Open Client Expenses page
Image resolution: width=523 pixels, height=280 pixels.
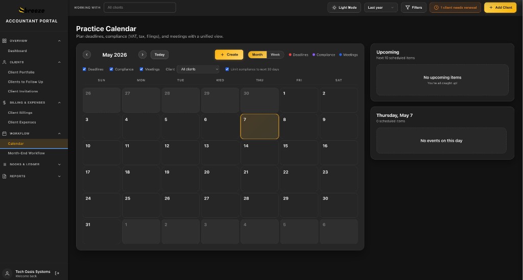21,122
